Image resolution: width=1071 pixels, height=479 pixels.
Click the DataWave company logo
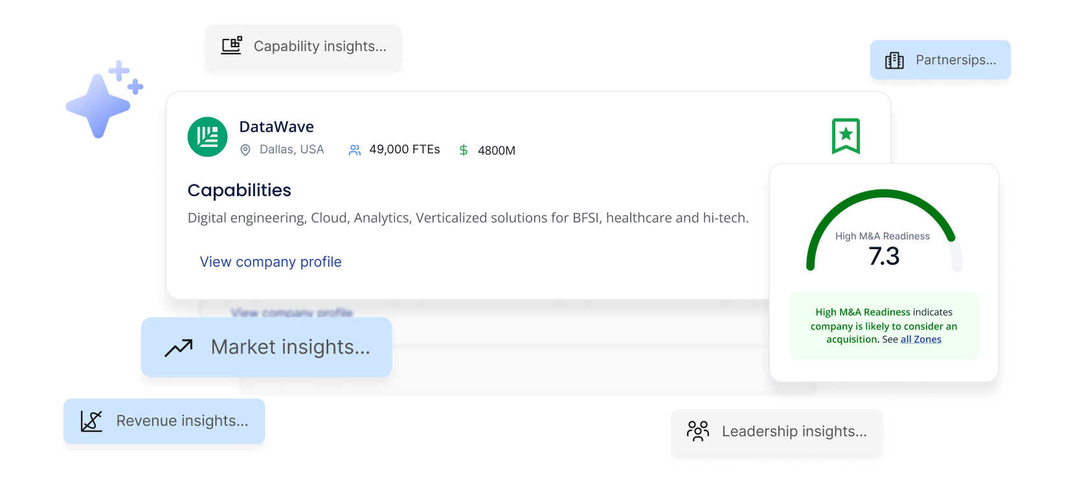(x=207, y=137)
